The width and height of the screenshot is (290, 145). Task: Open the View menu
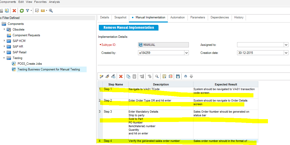(x=29, y=2)
